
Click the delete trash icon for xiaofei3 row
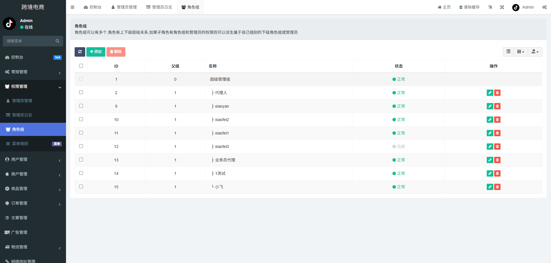[x=497, y=147]
